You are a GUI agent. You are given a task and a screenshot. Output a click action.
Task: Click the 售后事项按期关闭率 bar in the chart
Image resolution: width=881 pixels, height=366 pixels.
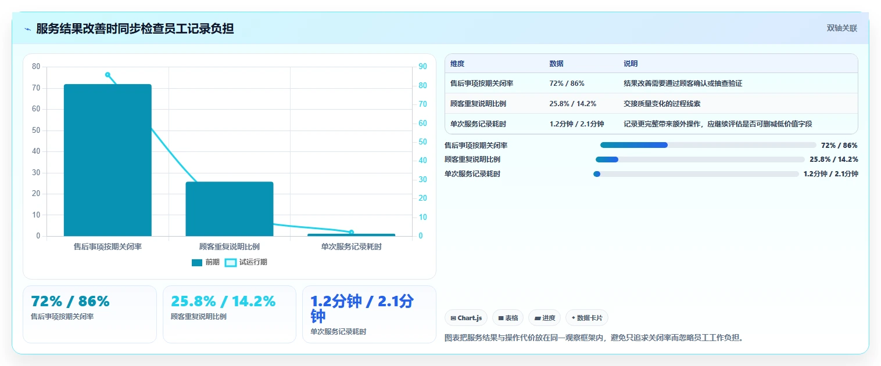tap(108, 160)
